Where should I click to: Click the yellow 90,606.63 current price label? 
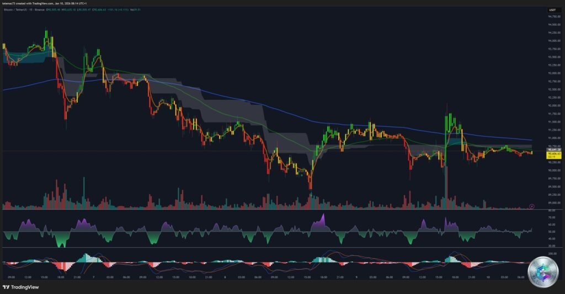point(554,153)
